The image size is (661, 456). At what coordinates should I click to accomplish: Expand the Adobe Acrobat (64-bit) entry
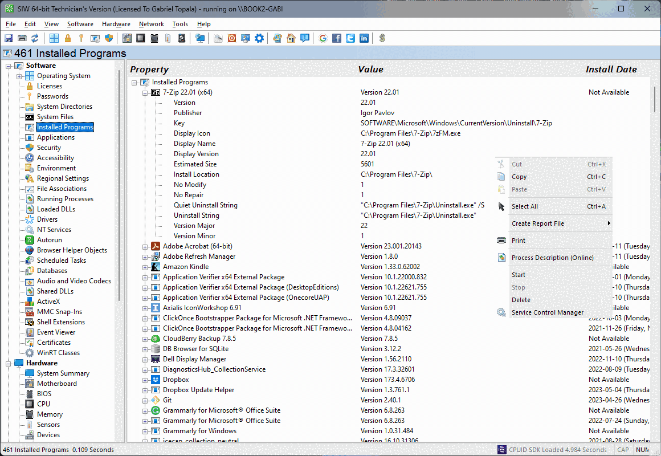144,246
